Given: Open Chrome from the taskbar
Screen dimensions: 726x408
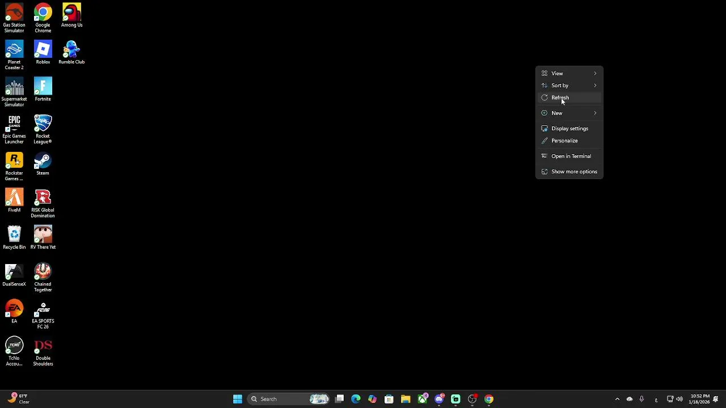Looking at the screenshot, I should (x=489, y=399).
